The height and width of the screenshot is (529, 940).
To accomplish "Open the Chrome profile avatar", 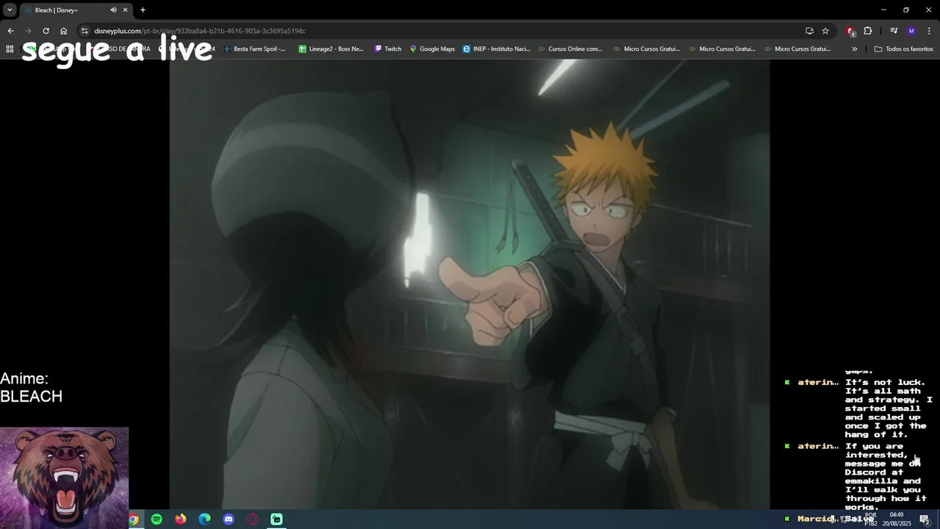I will [911, 31].
